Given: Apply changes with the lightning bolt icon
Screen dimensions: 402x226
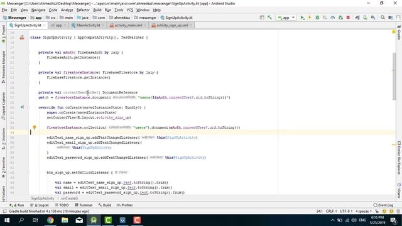Looking at the screenshot, I should tap(310, 18).
